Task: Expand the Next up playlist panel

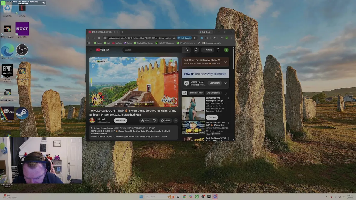Action: click(x=225, y=62)
